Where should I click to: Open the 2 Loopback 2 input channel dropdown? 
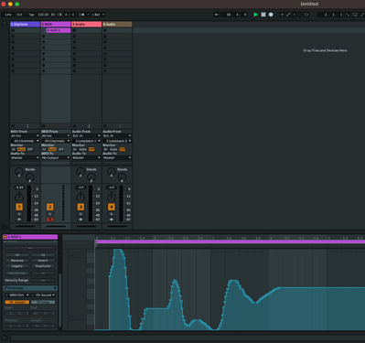117,141
